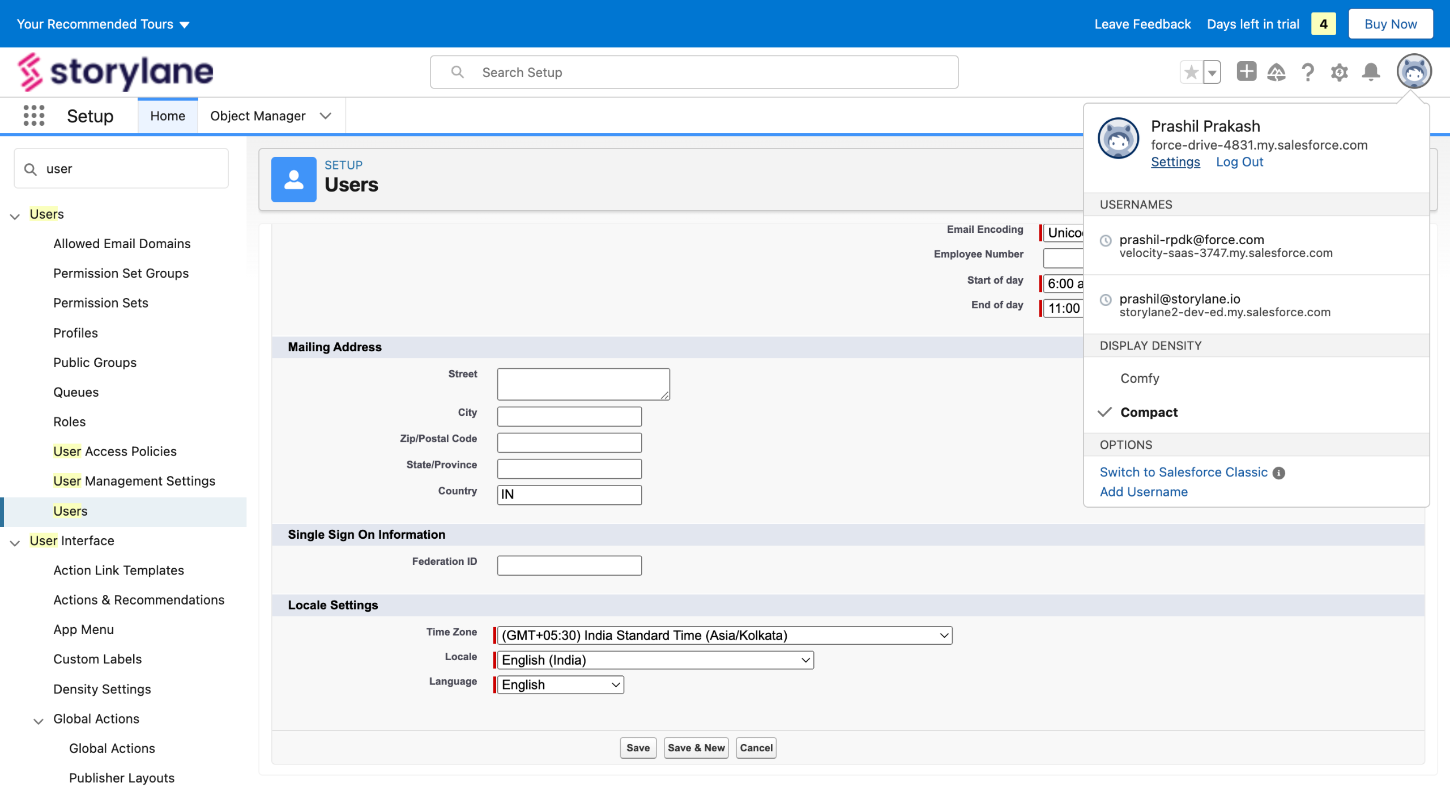Click the user avatar in header
Screen dimensions: 1450x787
click(x=1414, y=71)
